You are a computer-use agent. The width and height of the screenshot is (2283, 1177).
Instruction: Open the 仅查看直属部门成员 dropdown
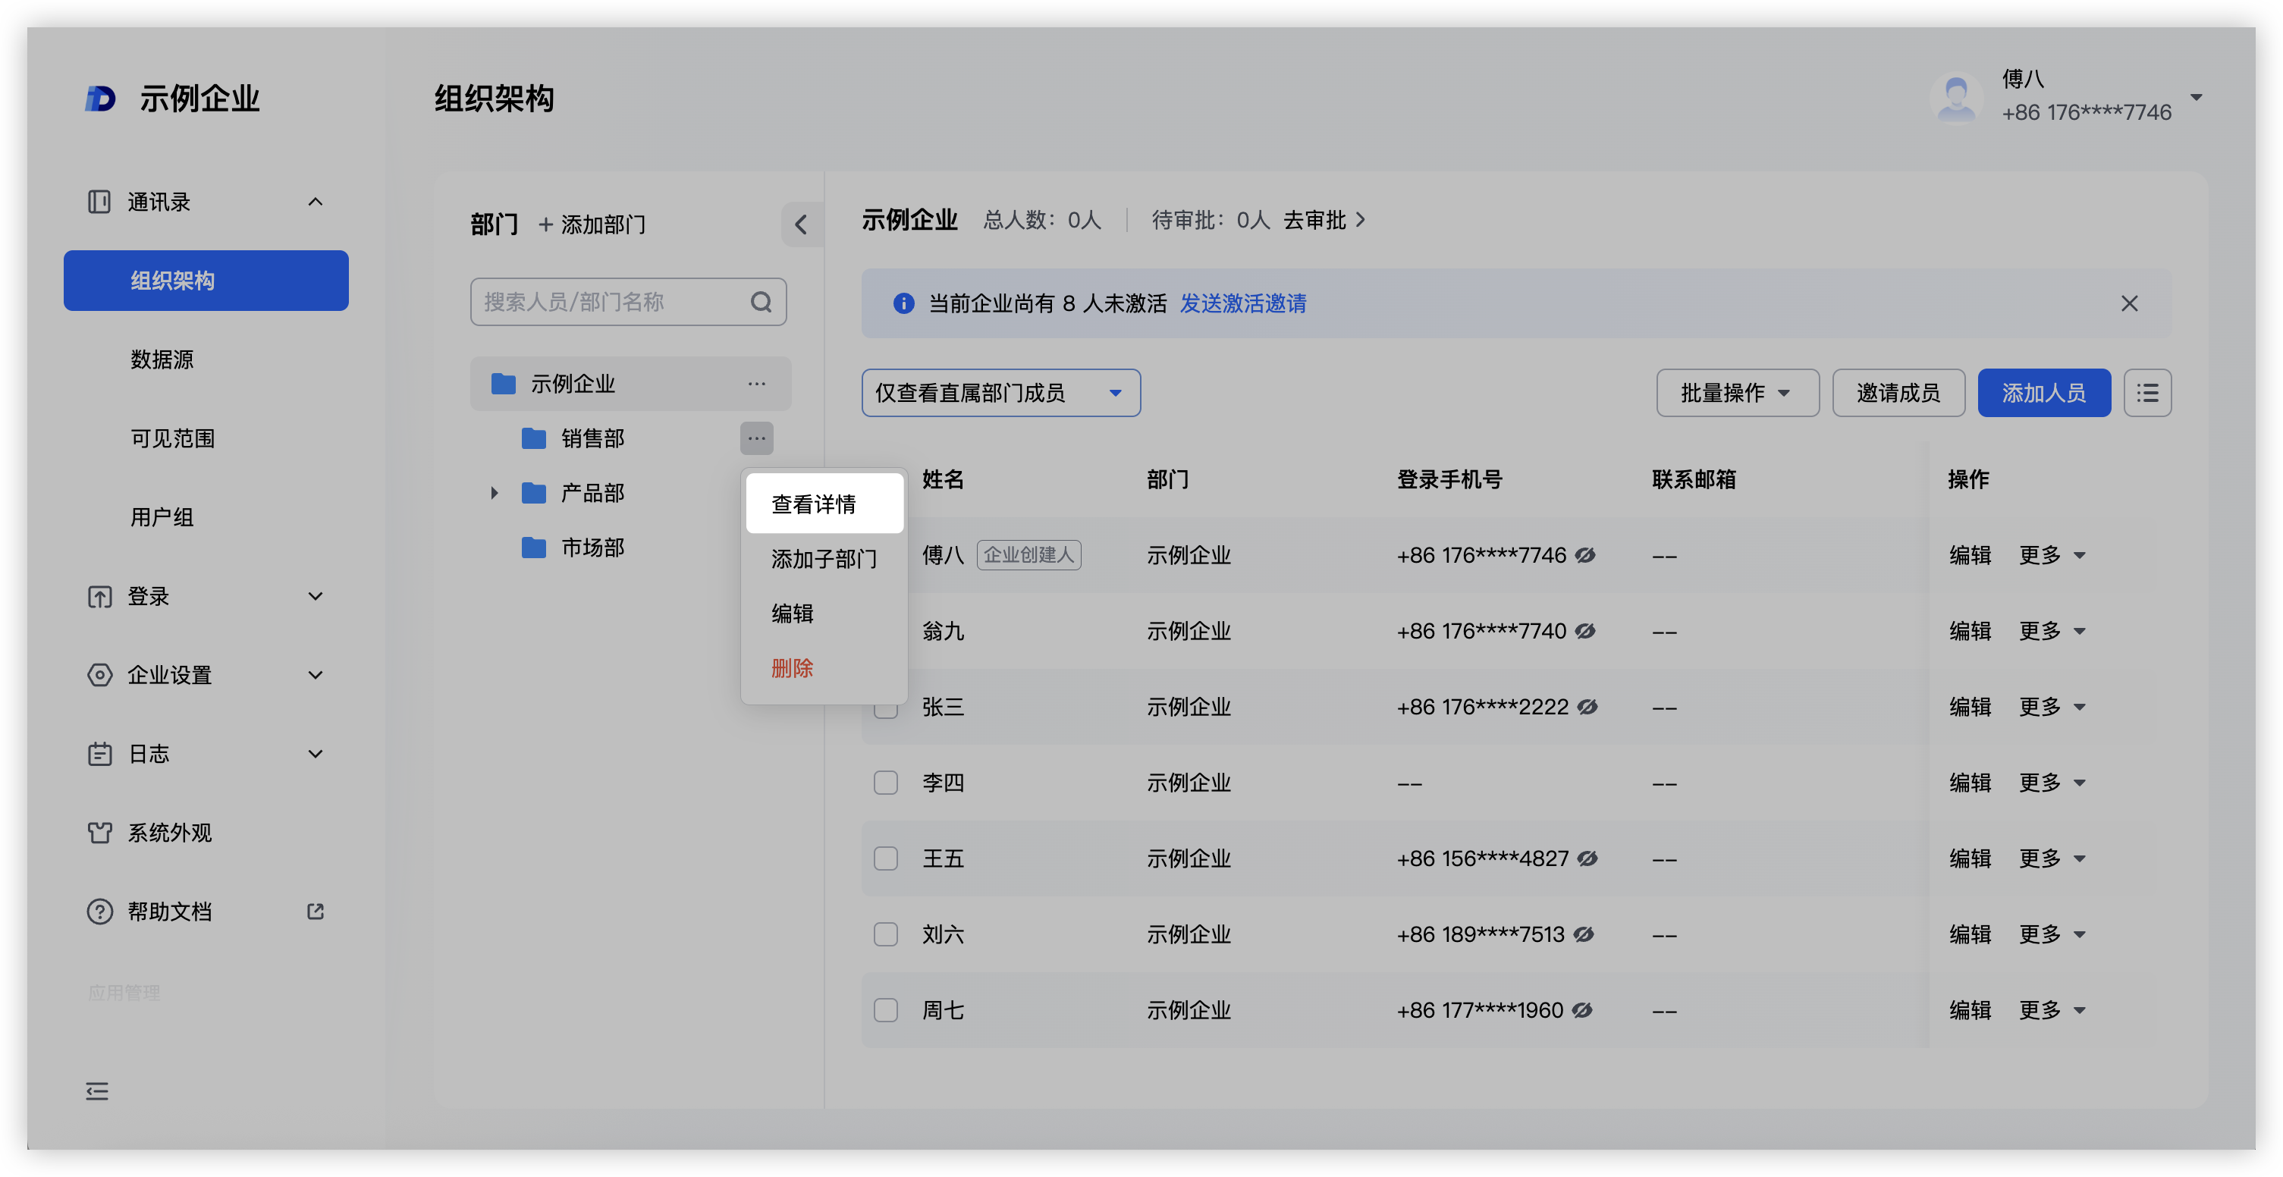click(1000, 393)
